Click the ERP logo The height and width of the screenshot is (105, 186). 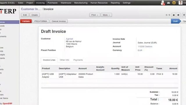8,11
